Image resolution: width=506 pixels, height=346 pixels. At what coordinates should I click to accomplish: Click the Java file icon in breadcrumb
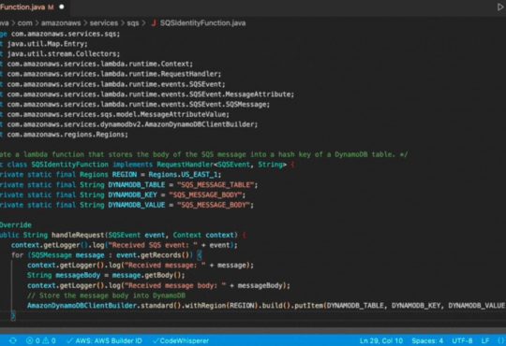(154, 22)
